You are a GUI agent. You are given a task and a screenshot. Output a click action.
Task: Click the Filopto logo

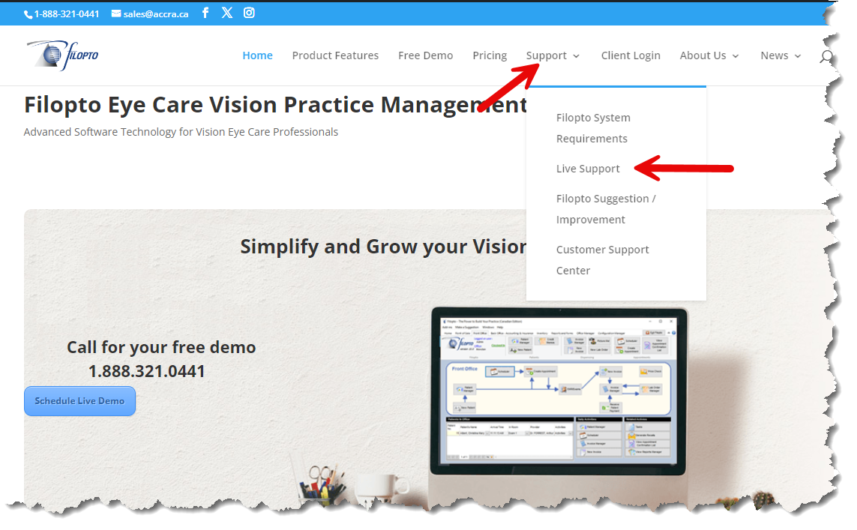pos(63,55)
